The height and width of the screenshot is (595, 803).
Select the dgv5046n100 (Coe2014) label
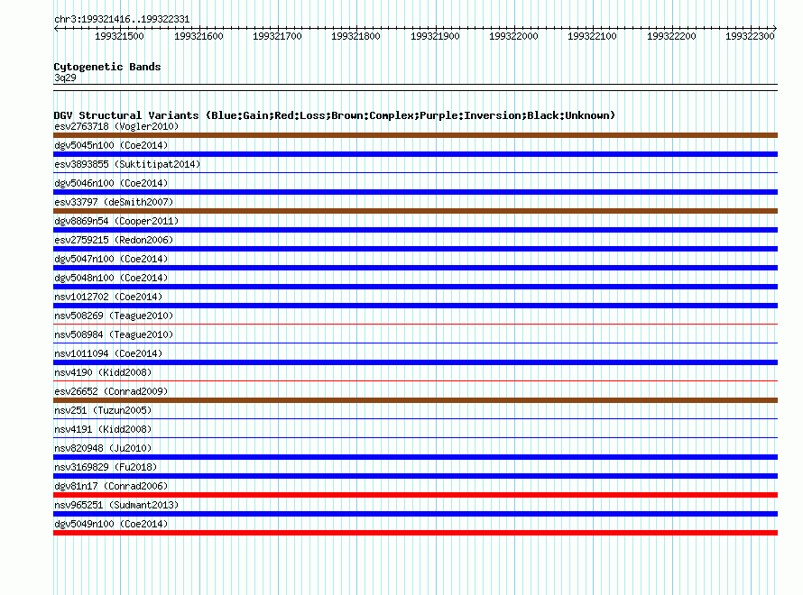pos(111,183)
